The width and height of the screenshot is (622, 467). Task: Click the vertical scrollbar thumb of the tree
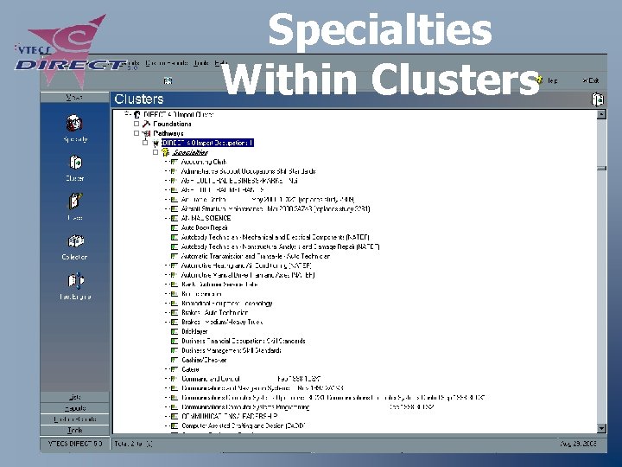pyautogui.click(x=602, y=169)
